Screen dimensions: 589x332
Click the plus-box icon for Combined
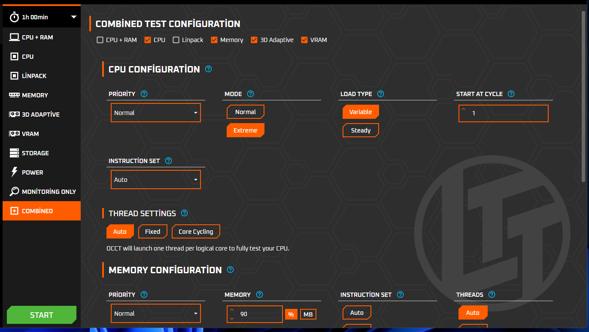[14, 211]
